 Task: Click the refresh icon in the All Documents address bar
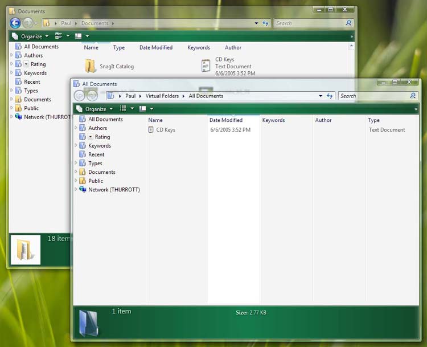(x=330, y=96)
